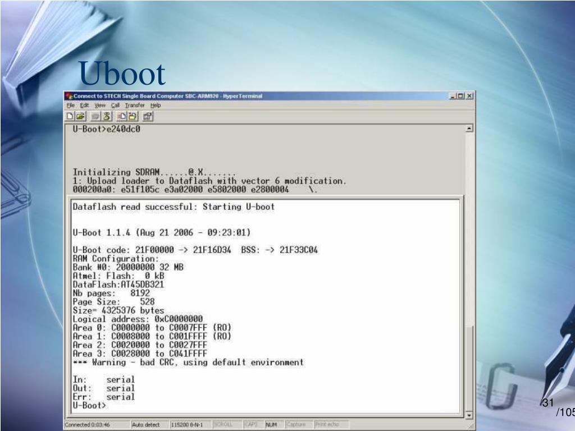This screenshot has height=431, width=575.
Task: Click the 'Out: serial' line
Action: pos(104,388)
